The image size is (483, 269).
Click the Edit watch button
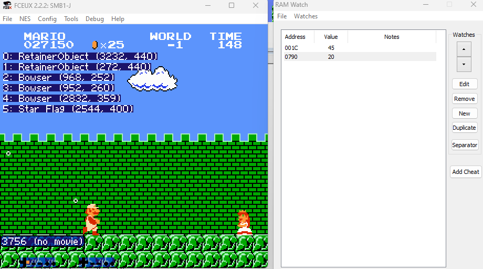(464, 84)
